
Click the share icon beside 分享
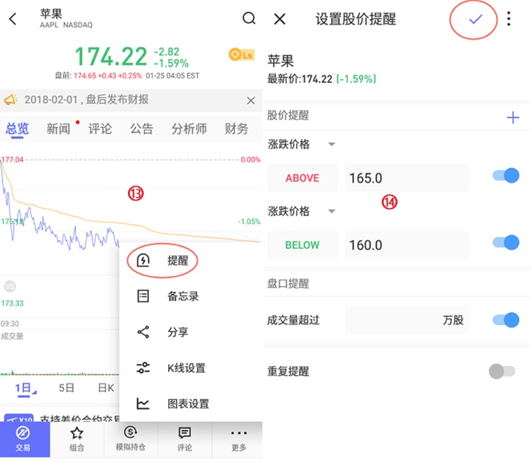(143, 331)
